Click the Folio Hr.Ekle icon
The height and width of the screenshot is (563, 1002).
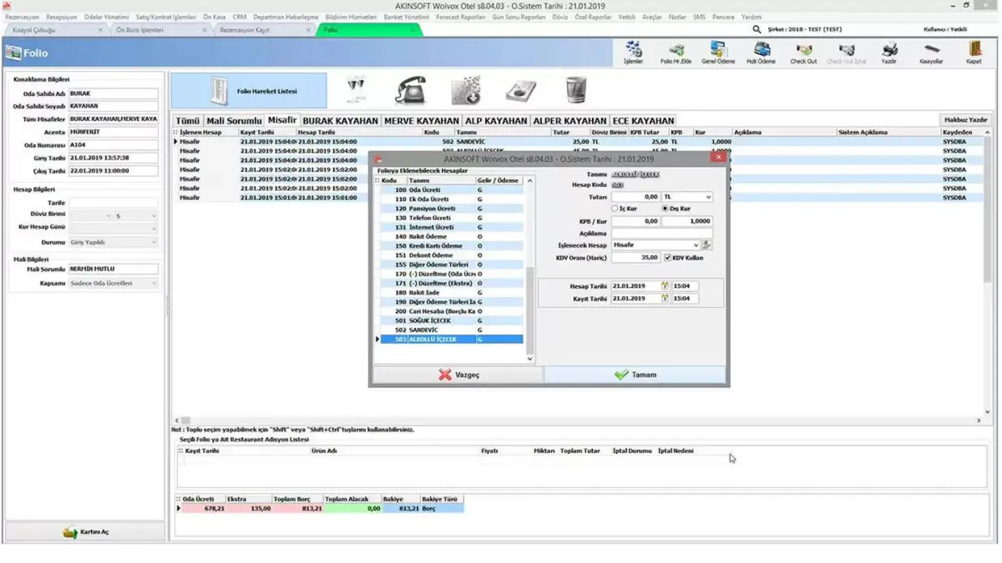[x=676, y=52]
